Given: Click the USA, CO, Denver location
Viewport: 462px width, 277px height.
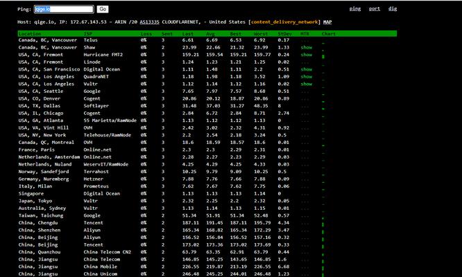Looking at the screenshot, I should point(39,98).
